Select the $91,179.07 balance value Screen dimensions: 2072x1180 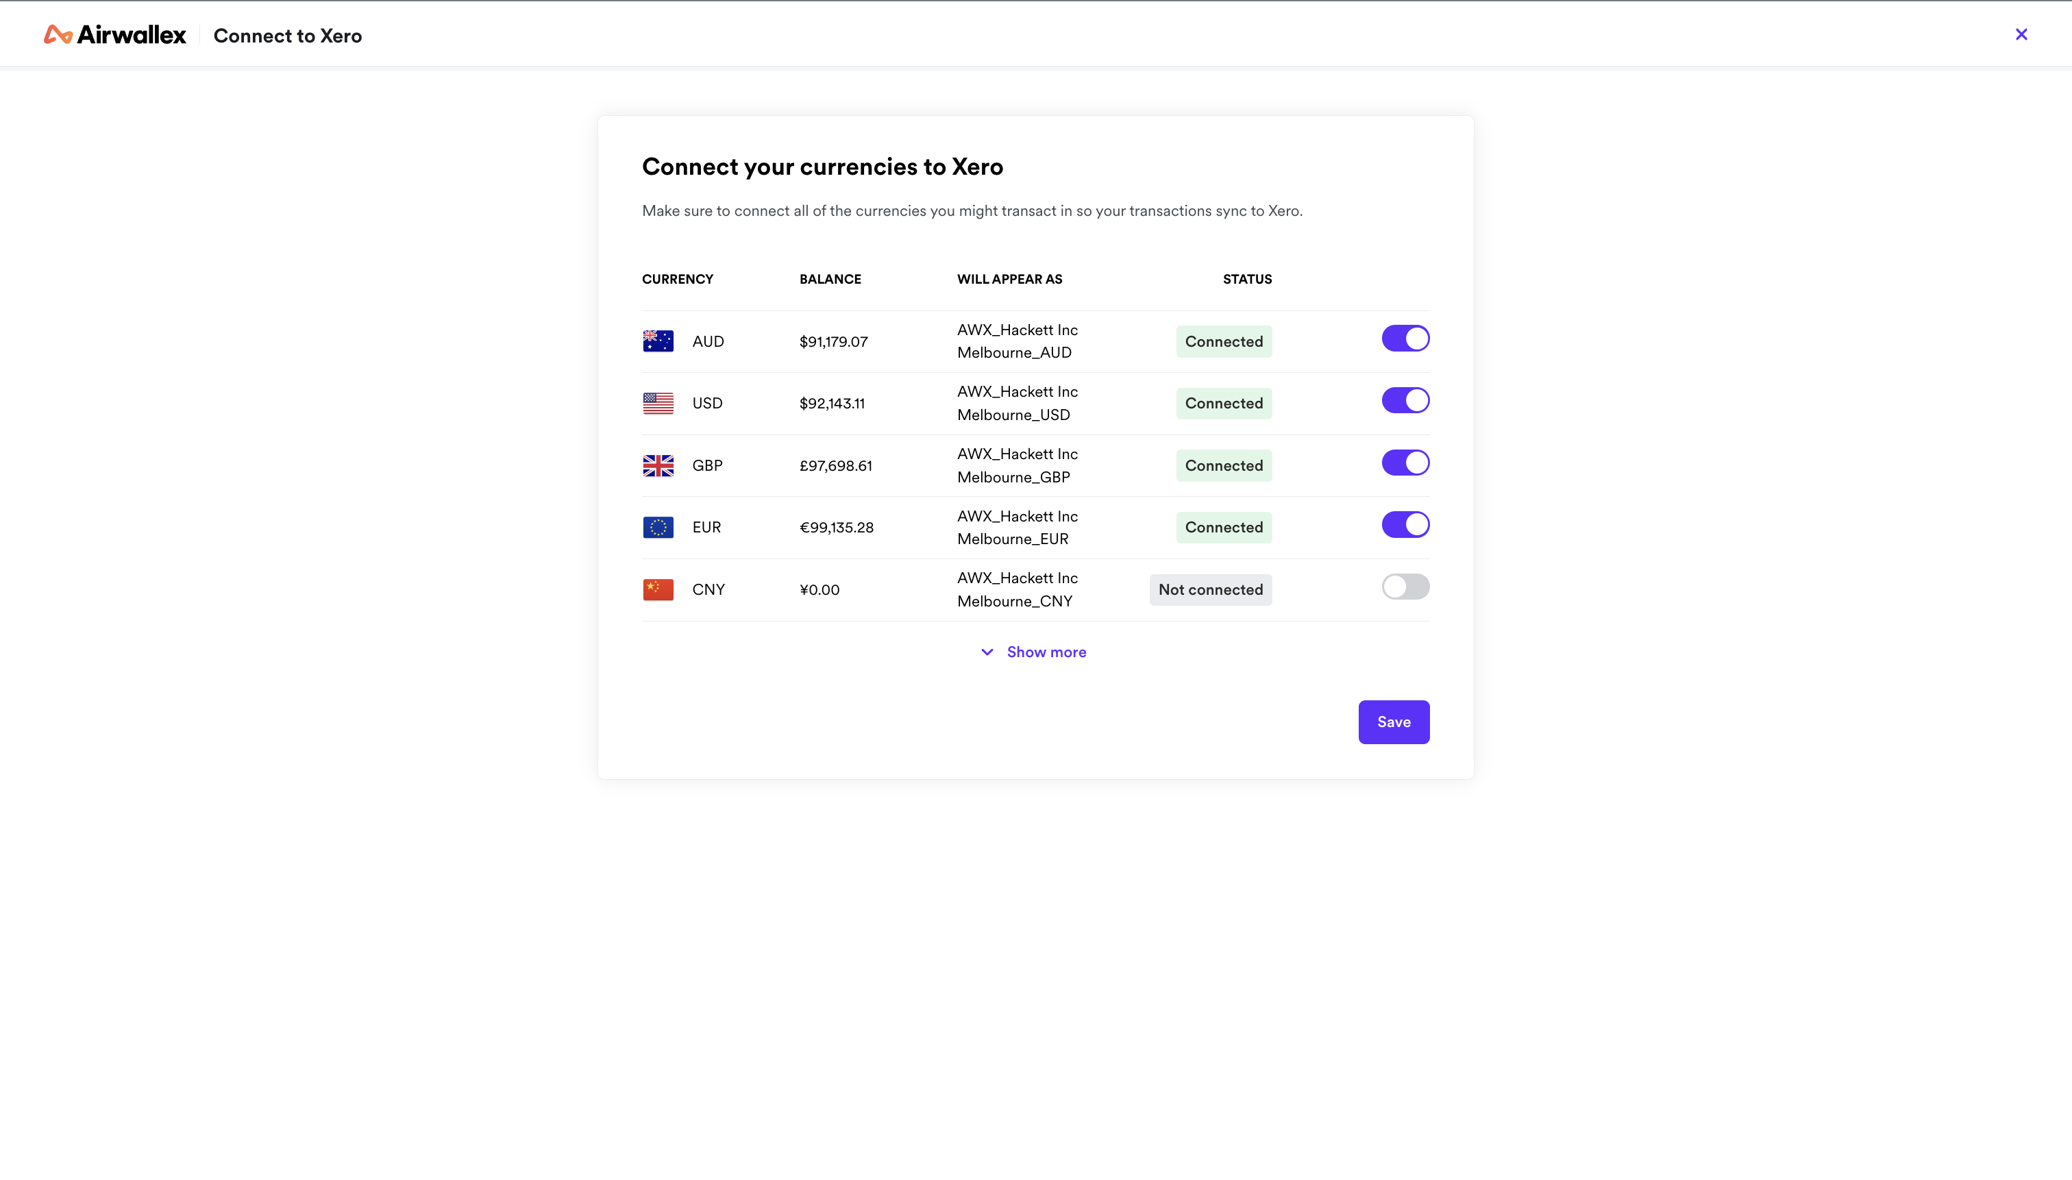(x=833, y=341)
